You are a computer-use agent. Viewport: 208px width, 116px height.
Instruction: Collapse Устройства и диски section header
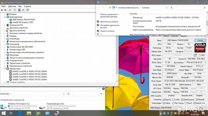click(x=12, y=100)
